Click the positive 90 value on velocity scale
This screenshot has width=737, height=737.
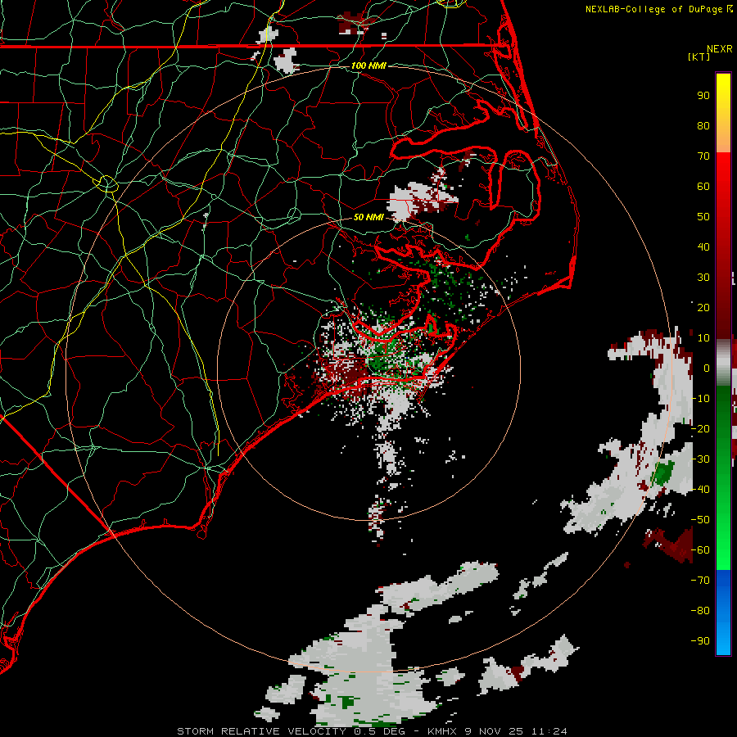click(703, 96)
